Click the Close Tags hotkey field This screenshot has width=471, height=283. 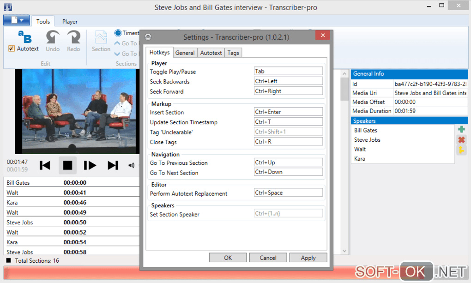288,141
